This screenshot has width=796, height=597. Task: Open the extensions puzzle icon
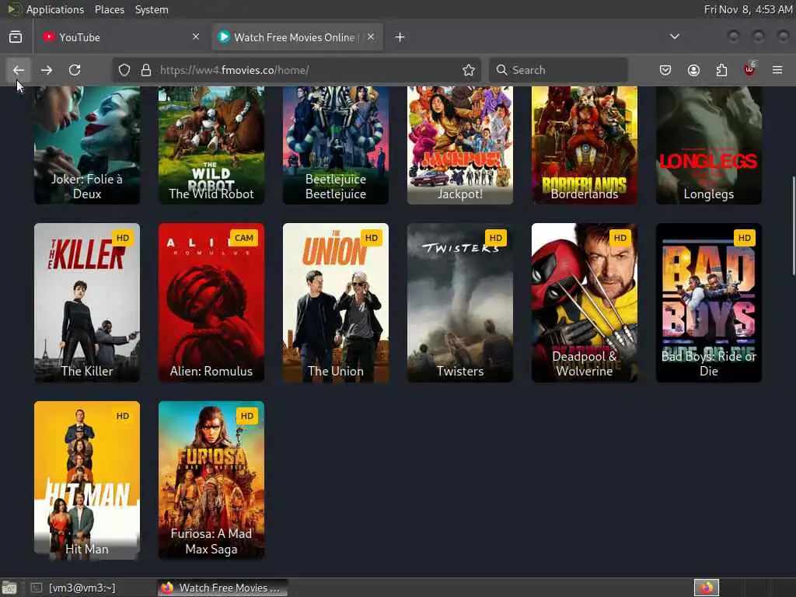[721, 70]
